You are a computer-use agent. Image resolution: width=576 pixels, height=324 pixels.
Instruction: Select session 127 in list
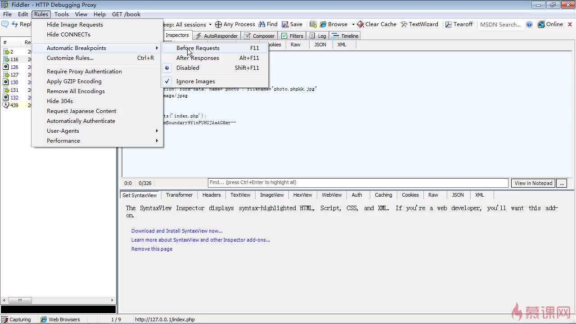pyautogui.click(x=16, y=75)
